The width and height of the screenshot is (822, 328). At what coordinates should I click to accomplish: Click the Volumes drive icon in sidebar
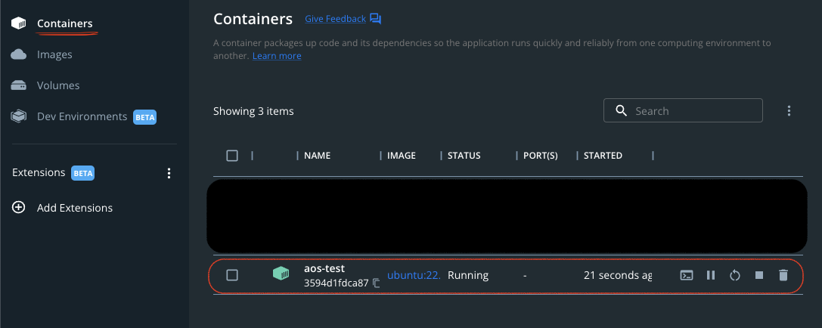19,85
